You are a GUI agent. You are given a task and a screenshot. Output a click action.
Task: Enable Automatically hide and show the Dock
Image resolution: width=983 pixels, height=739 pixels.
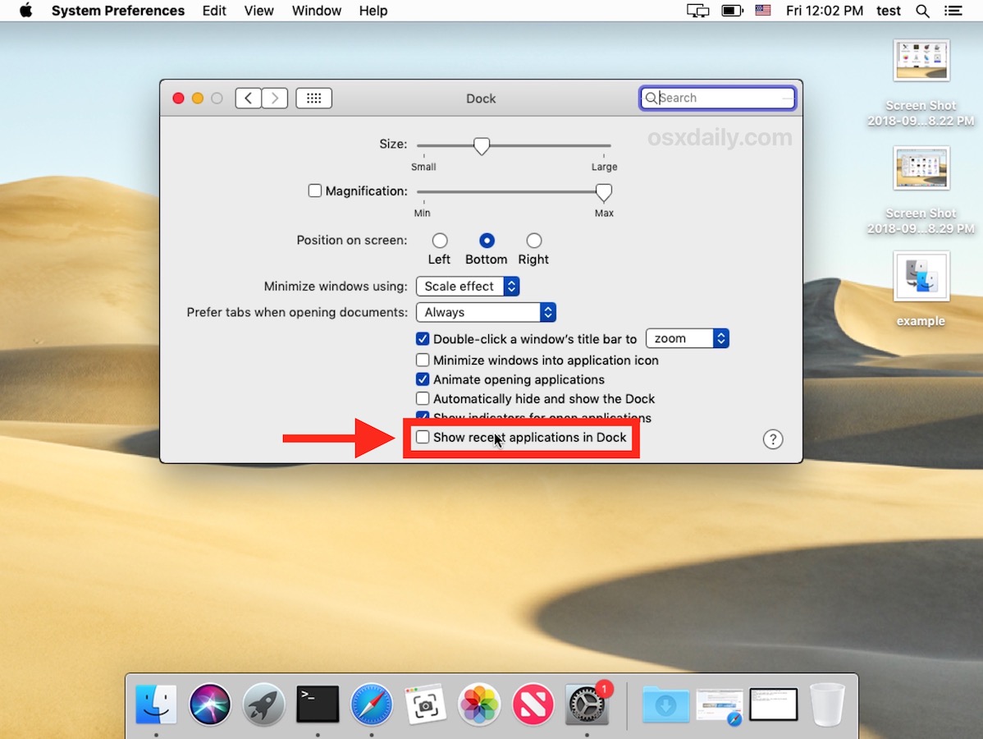(422, 398)
